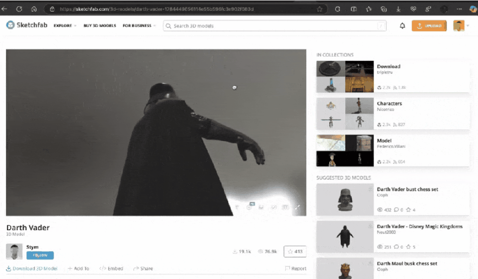
Task: Click the 19.1k downloads count
Action: (x=242, y=252)
